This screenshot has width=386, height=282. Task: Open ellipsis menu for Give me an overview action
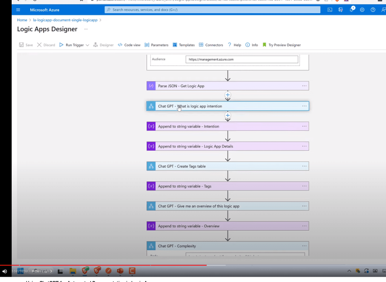(304, 206)
